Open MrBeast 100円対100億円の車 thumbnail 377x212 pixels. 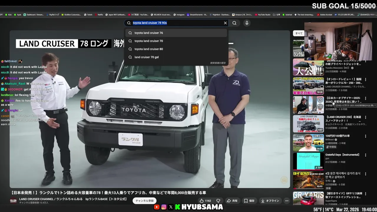click(x=308, y=143)
